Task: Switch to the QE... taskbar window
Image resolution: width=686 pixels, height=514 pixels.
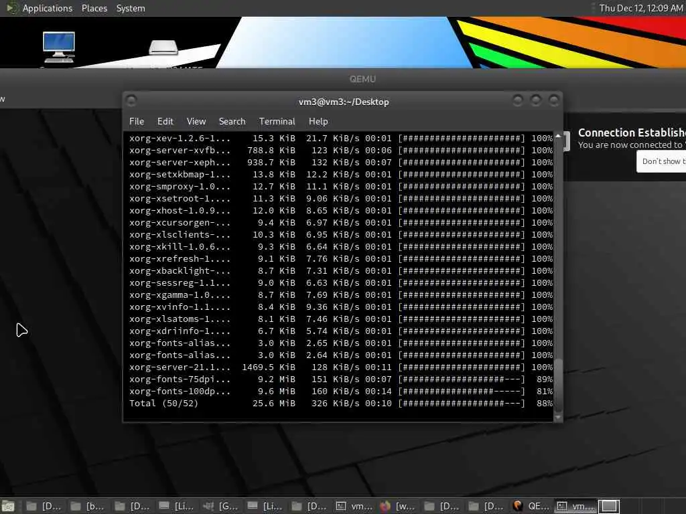Action: click(531, 507)
